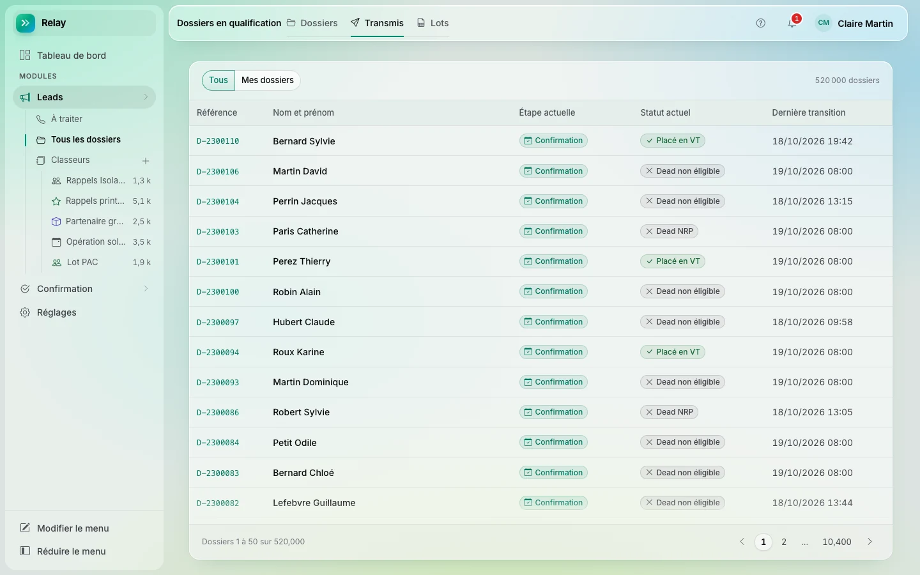Jump to page 10,400
Screen dimensions: 920x575
837,542
